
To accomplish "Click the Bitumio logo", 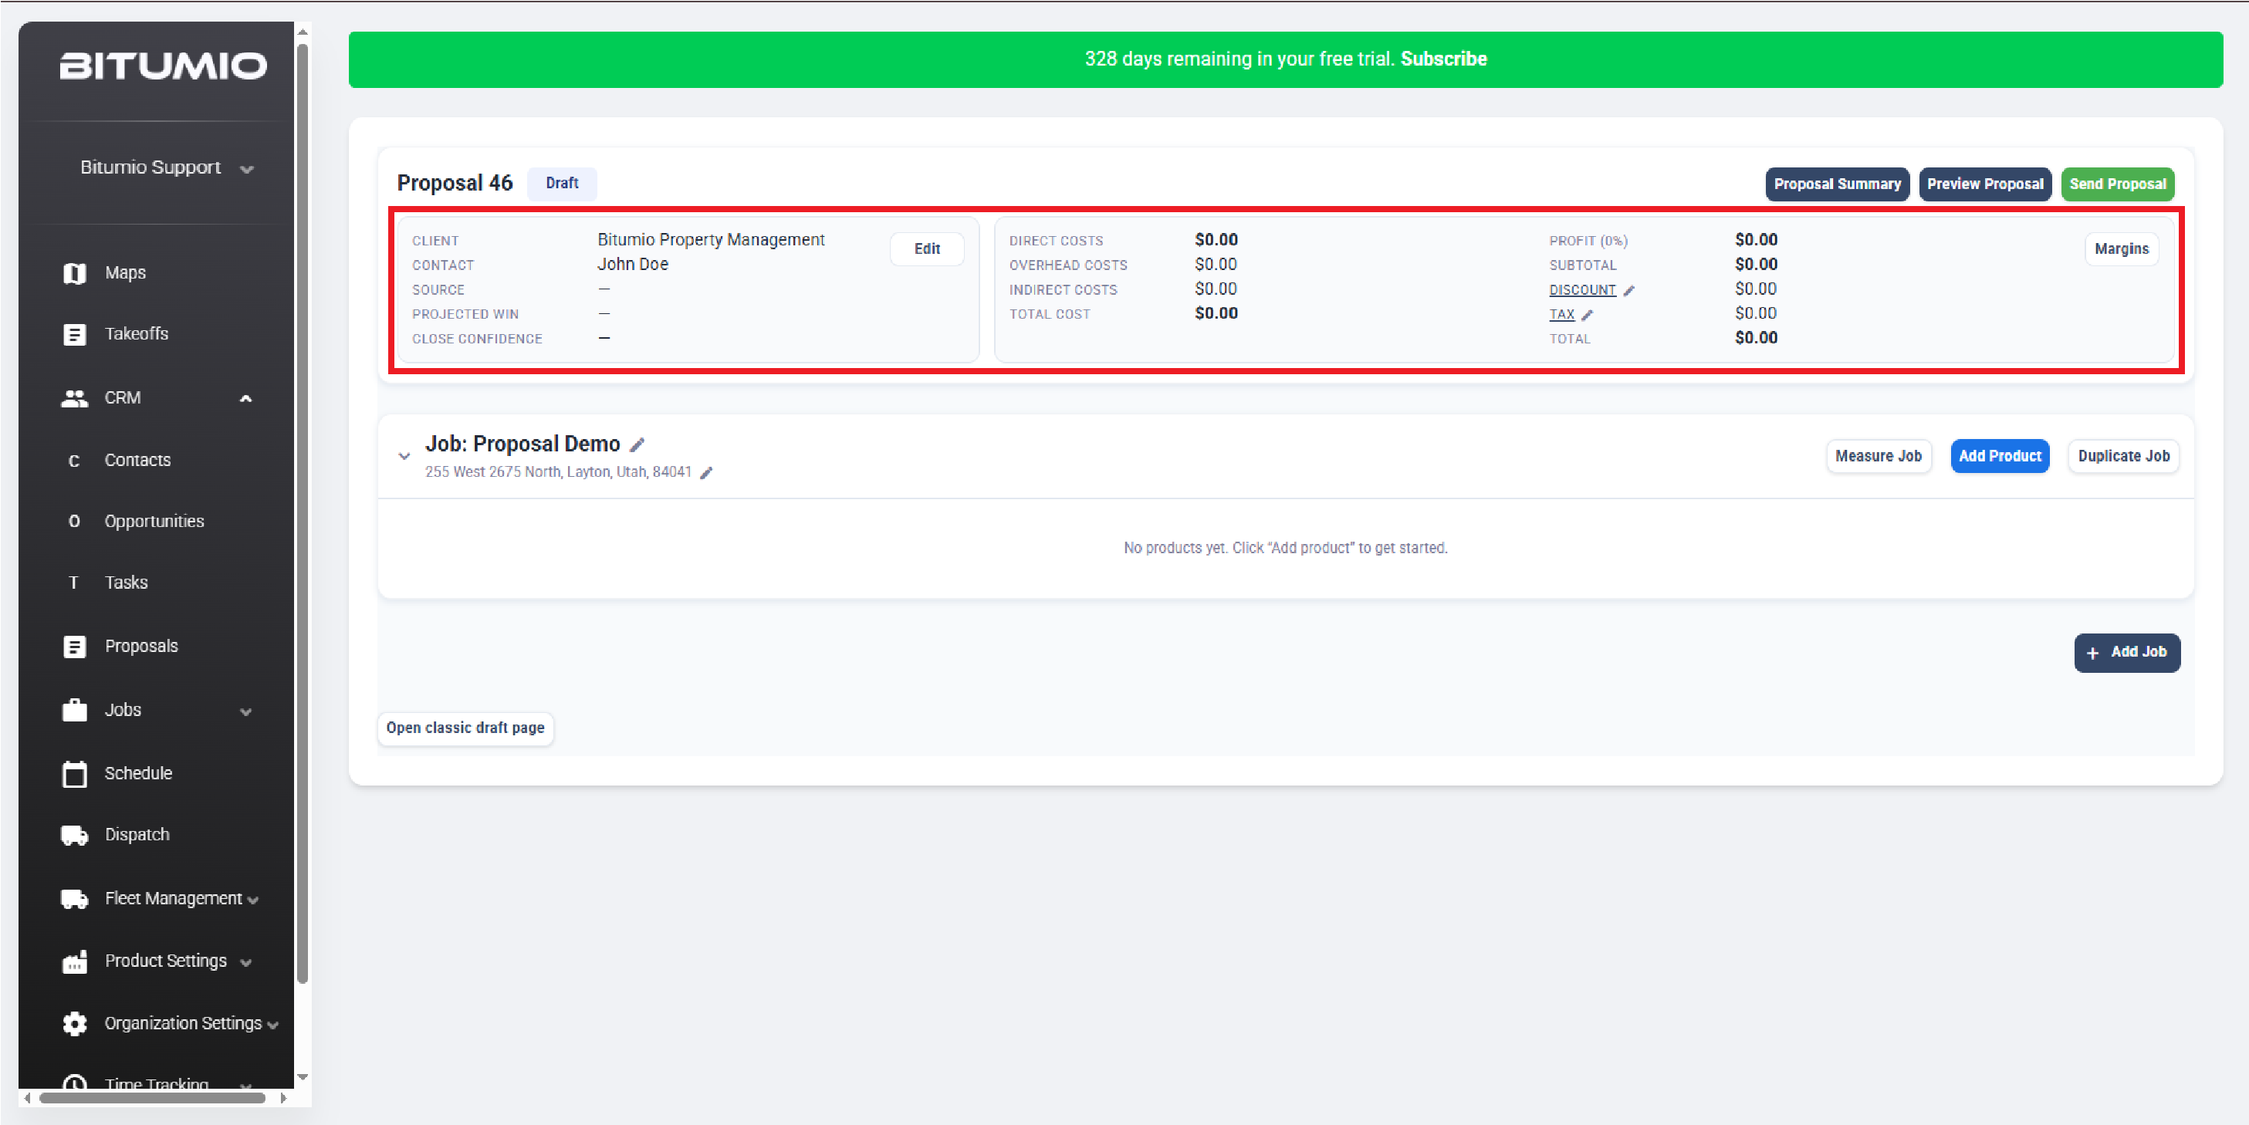I will (164, 66).
